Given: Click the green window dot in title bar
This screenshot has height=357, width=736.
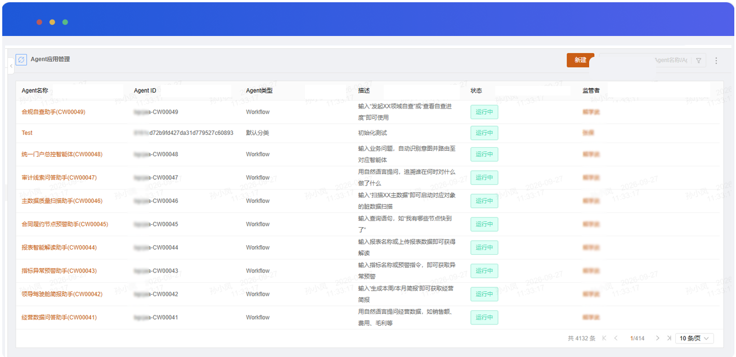Looking at the screenshot, I should pos(65,22).
